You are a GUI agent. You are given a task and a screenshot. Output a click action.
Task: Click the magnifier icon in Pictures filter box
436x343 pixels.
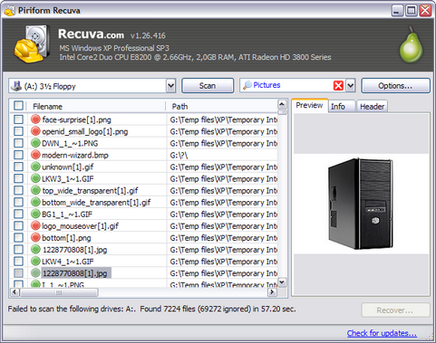pyautogui.click(x=247, y=85)
